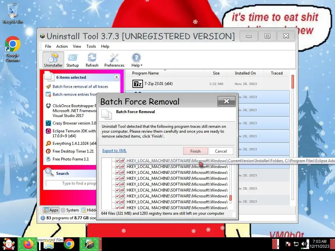
Task: Sort by the Traced column header
Action: click(277, 73)
